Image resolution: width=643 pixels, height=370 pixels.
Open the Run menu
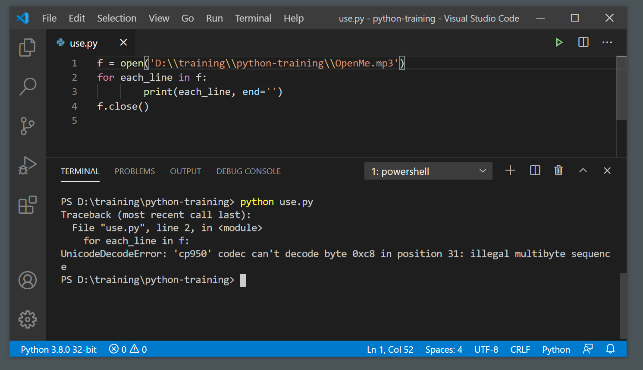214,18
